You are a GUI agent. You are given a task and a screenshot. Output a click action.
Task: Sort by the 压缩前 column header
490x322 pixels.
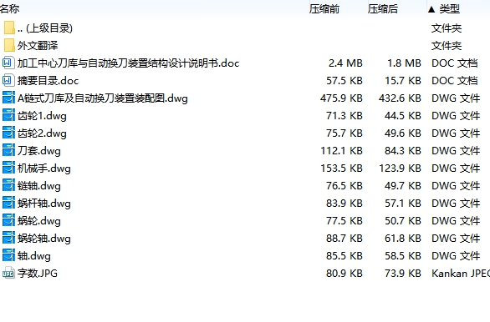(324, 8)
